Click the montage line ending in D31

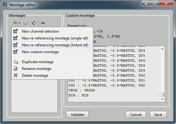coord(107,80)
